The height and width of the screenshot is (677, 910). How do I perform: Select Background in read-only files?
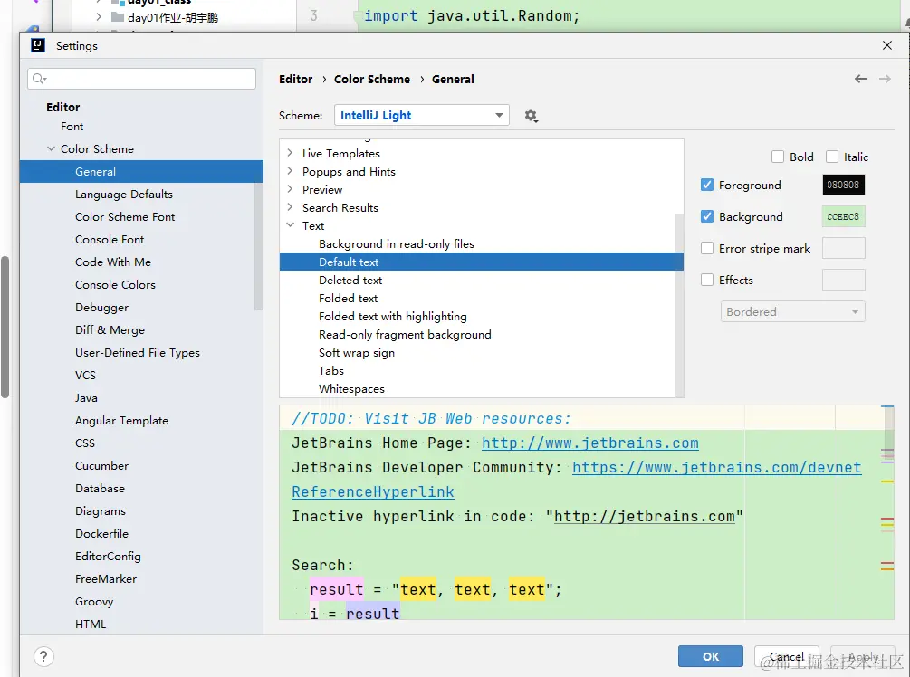pyautogui.click(x=397, y=243)
